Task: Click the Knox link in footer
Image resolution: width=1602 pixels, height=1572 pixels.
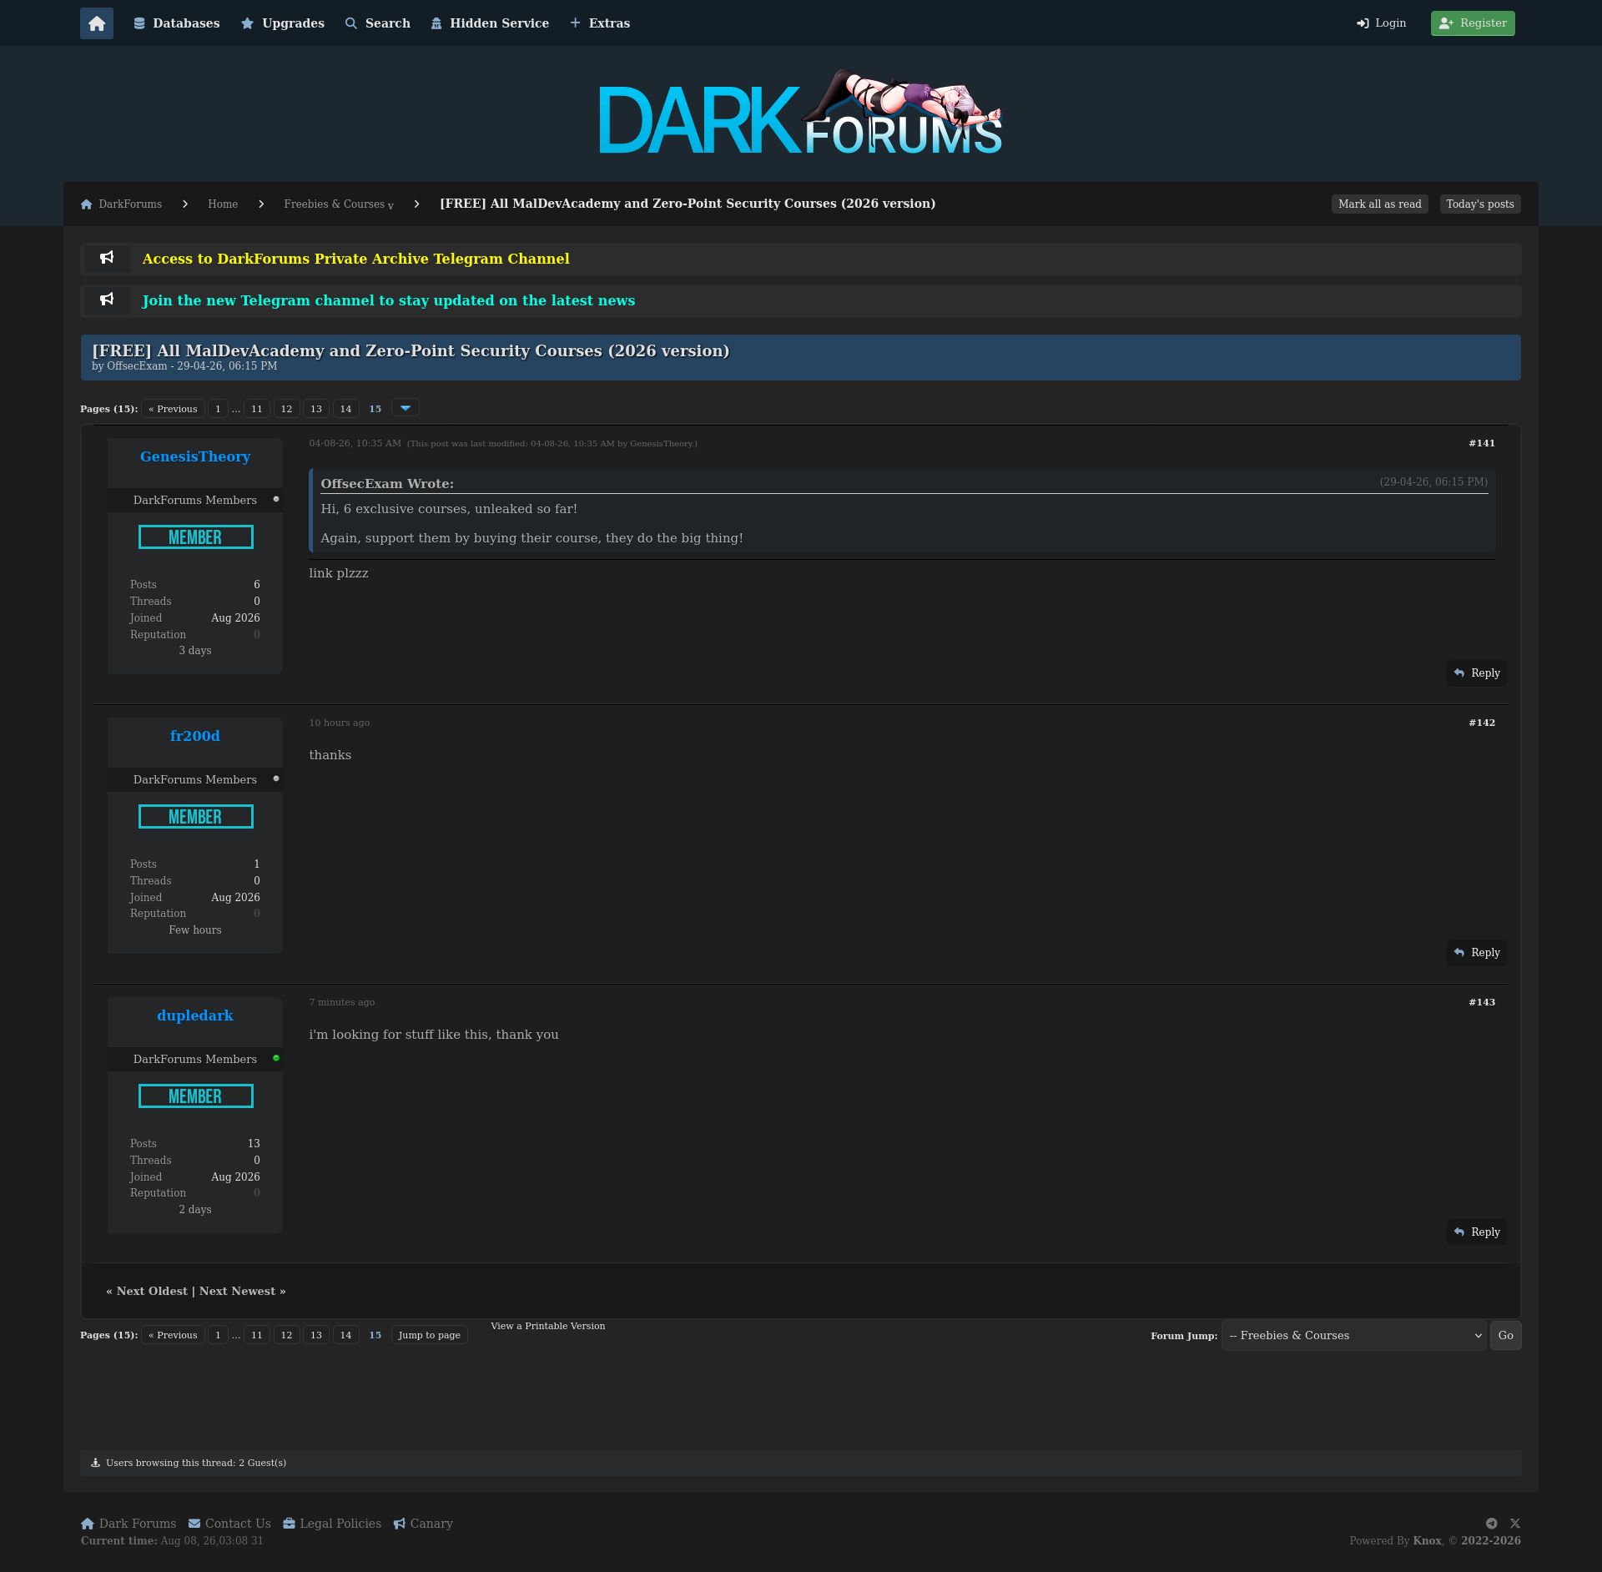Action: [1428, 1541]
